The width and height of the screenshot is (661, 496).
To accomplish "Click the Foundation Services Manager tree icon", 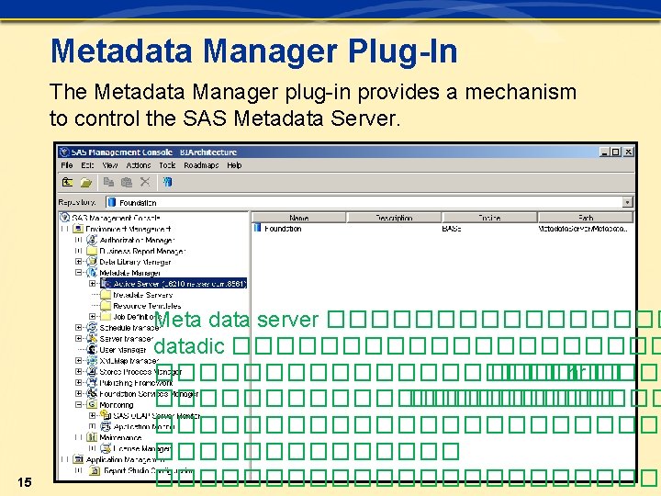I will pos(92,393).
